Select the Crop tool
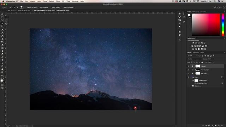The width and height of the screenshot is (226, 127). (2, 26)
